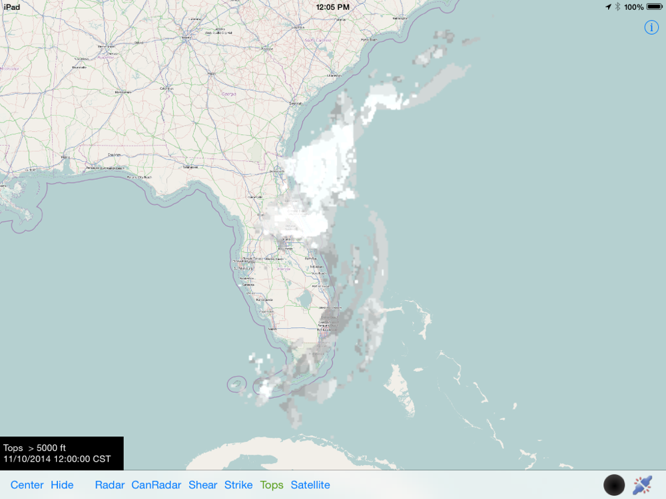Show the Shear layer
The width and height of the screenshot is (666, 499).
pyautogui.click(x=202, y=484)
